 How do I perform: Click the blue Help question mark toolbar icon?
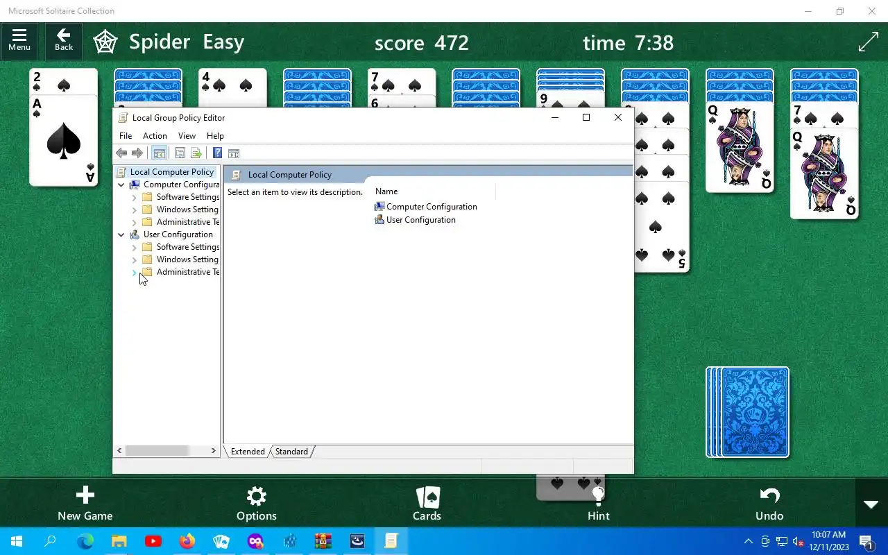pos(217,153)
